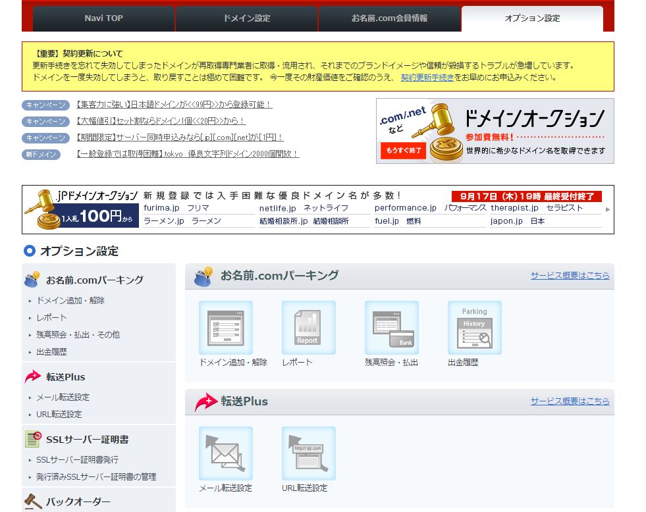Open the ドメインオークション banner image
Image resolution: width=646 pixels, height=512 pixels.
pos(495,131)
